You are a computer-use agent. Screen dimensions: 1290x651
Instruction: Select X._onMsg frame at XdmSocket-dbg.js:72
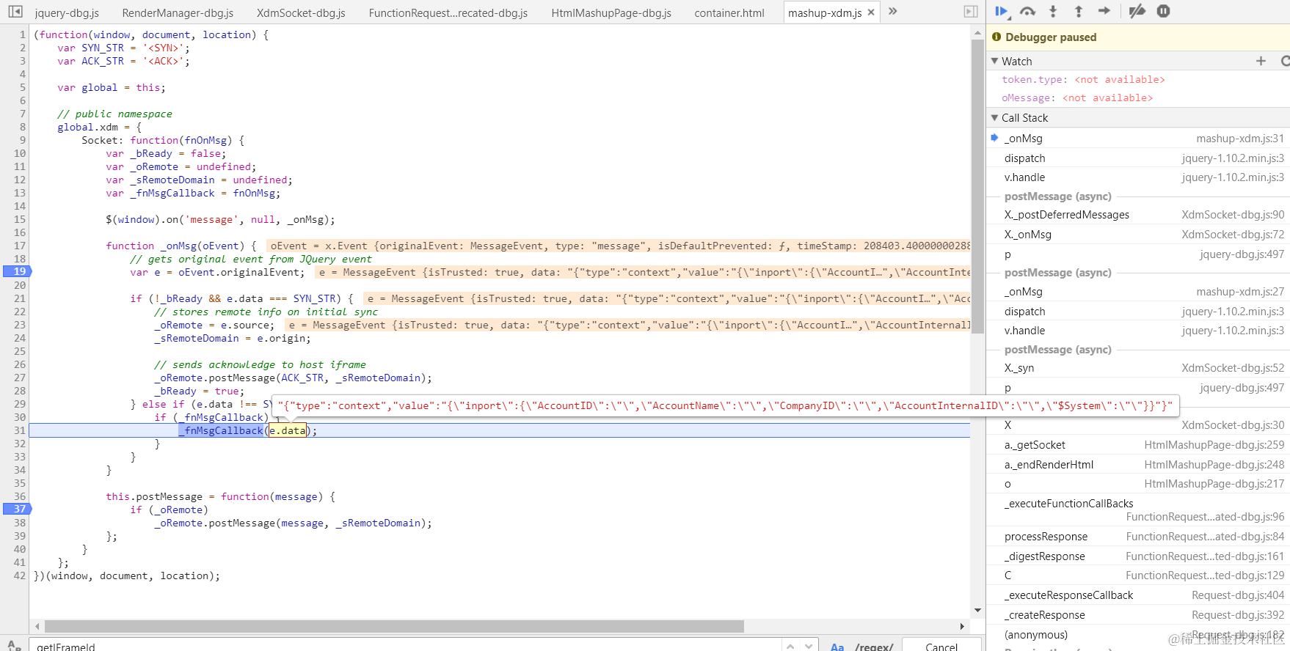point(1138,235)
